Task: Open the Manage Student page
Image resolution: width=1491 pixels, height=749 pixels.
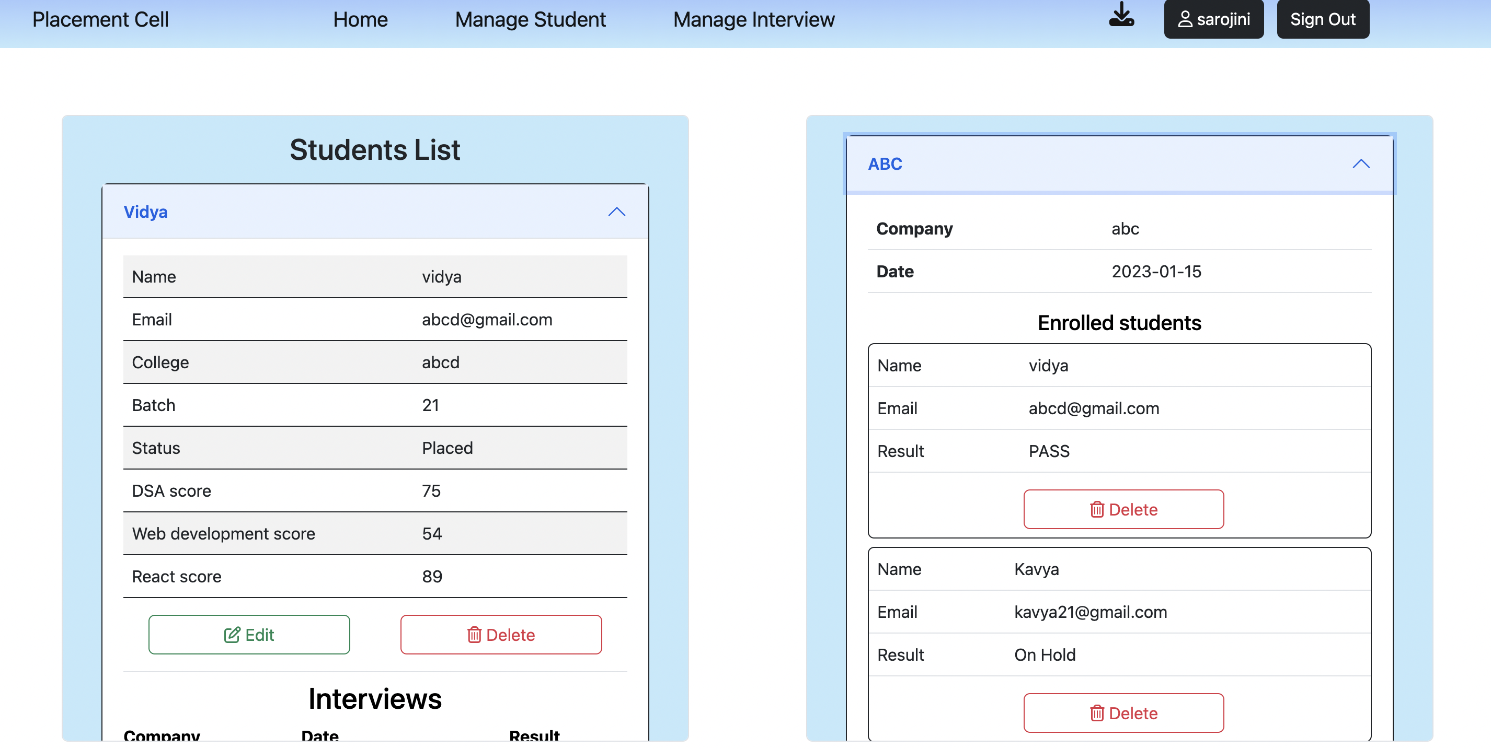Action: click(x=530, y=19)
